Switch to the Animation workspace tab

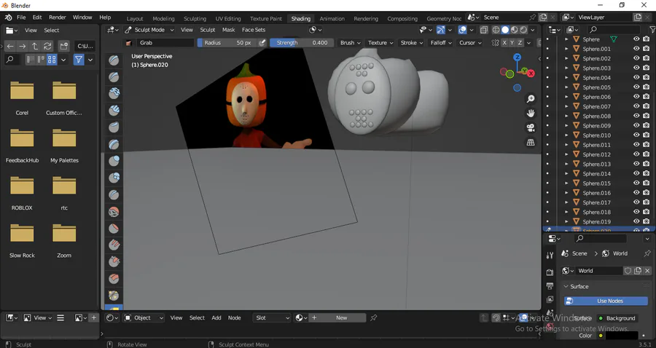332,18
